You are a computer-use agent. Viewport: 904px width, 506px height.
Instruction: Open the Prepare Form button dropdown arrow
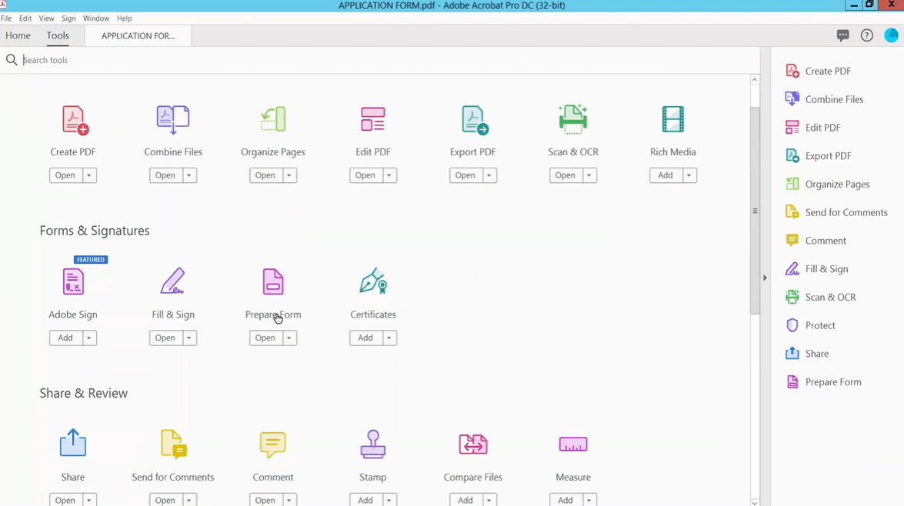pyautogui.click(x=289, y=338)
